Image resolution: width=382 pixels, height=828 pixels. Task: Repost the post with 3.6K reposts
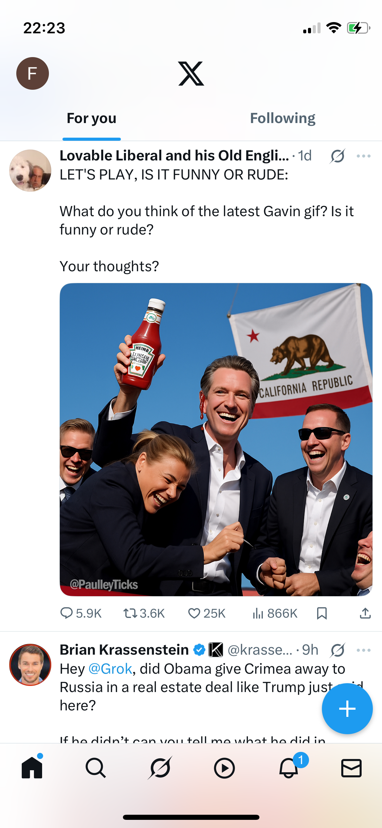tap(144, 613)
